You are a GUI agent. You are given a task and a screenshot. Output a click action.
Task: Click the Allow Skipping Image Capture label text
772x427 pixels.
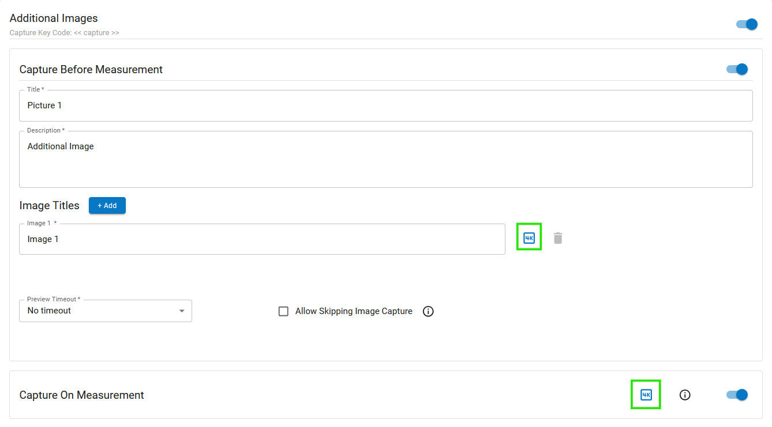(354, 311)
